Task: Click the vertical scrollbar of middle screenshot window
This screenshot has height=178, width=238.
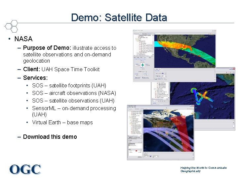Action: (x=234, y=124)
